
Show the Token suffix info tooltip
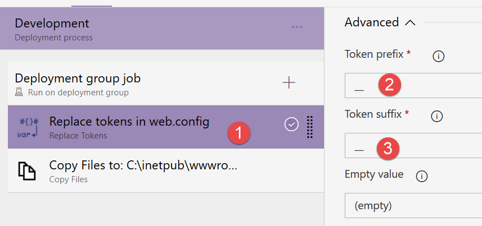tap(436, 116)
